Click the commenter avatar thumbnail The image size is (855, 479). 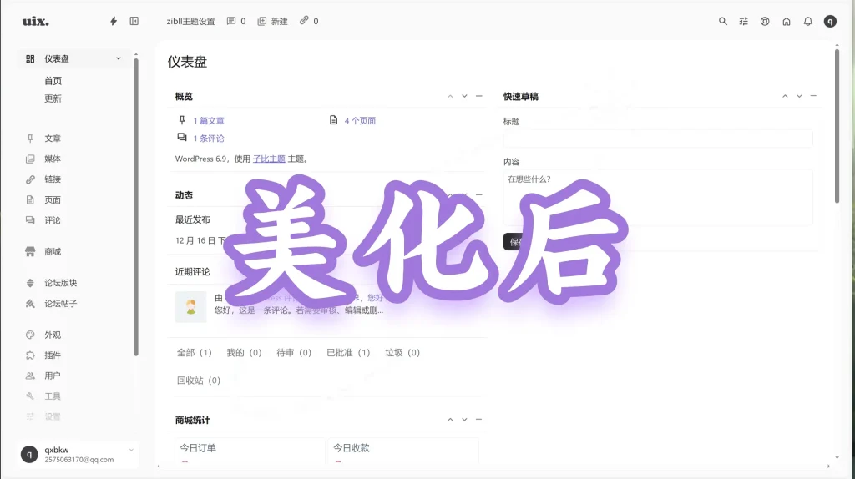(x=191, y=307)
